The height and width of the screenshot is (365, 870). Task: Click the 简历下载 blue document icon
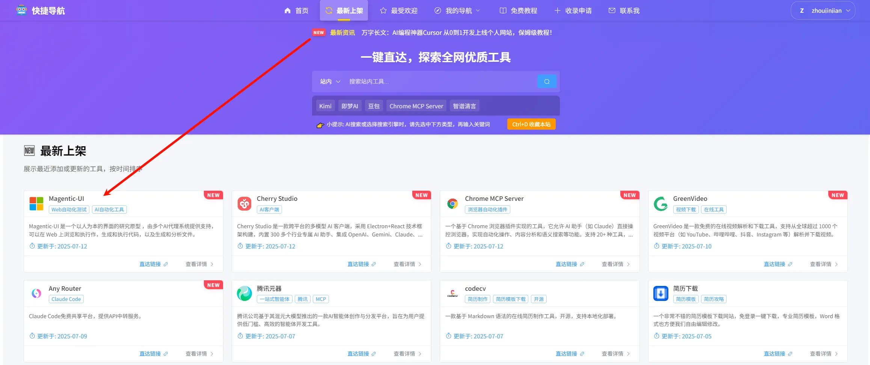tap(660, 293)
